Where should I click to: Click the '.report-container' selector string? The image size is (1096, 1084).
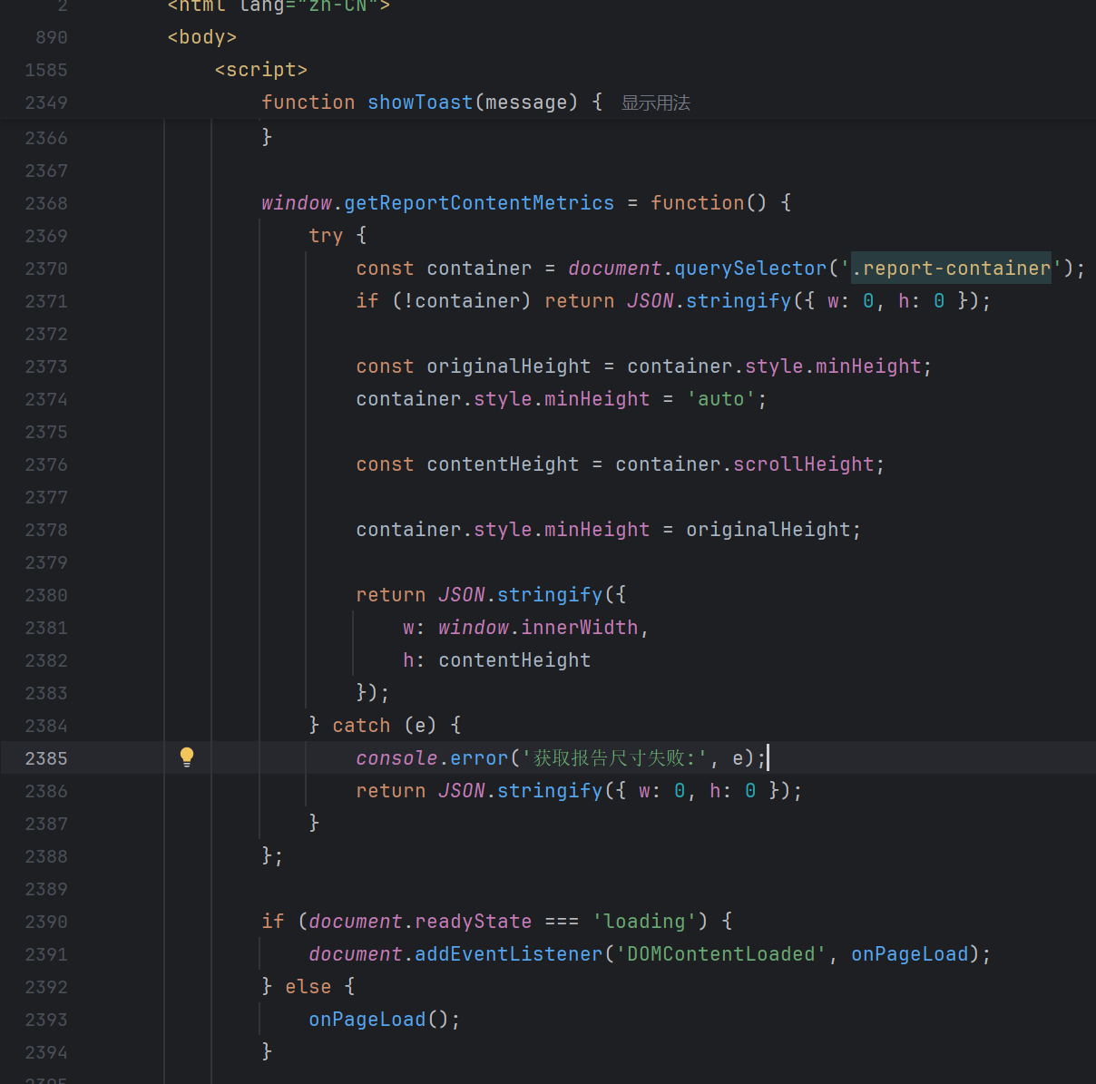click(x=950, y=269)
